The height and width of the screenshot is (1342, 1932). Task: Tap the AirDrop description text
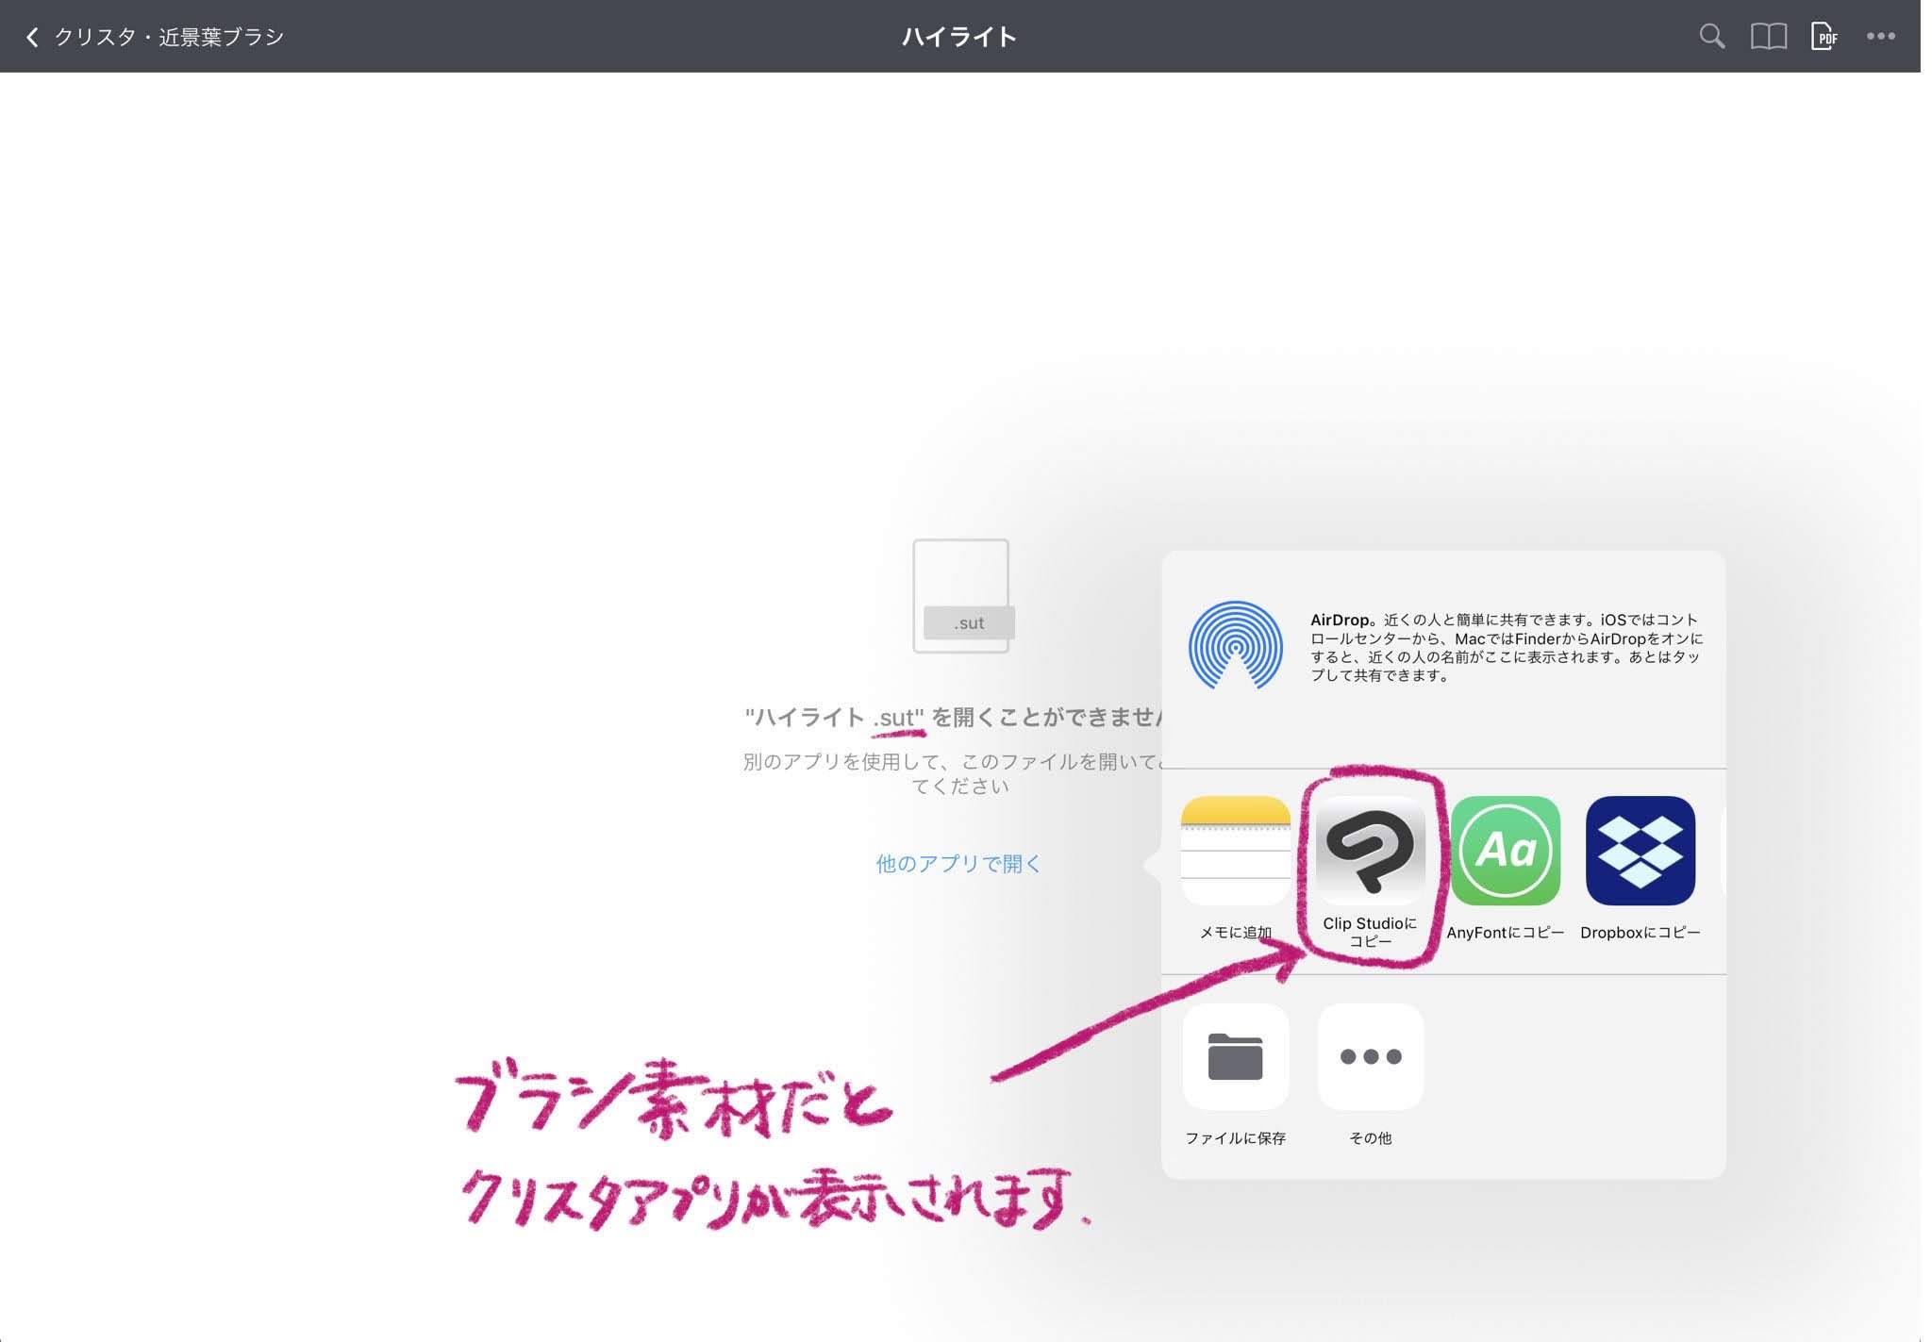1507,647
